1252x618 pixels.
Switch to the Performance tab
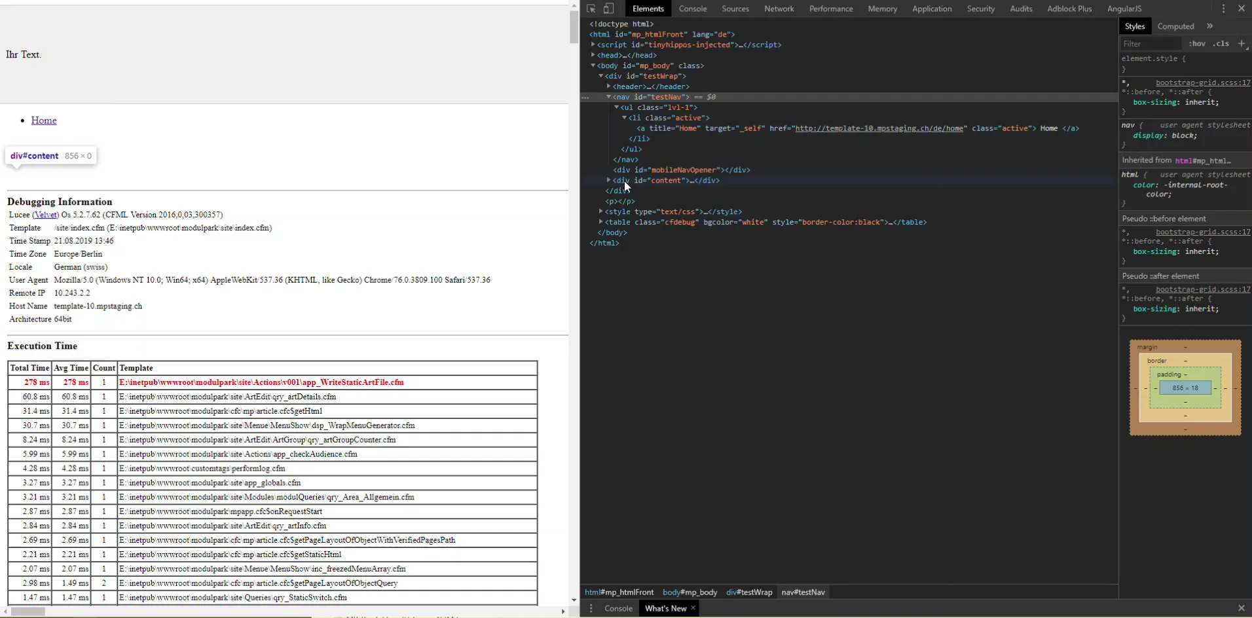click(830, 9)
